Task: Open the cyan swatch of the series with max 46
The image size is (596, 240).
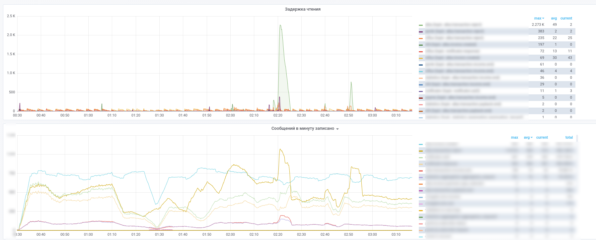Action: 421,72
